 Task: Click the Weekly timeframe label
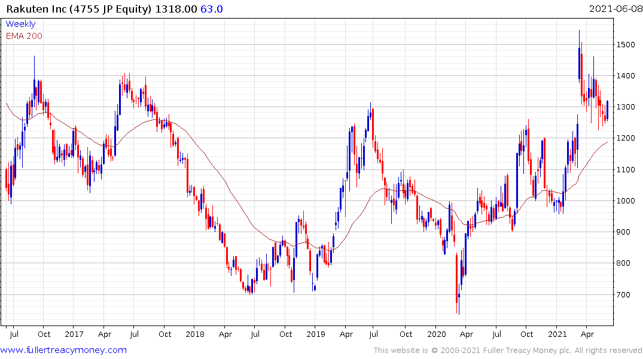tap(20, 24)
